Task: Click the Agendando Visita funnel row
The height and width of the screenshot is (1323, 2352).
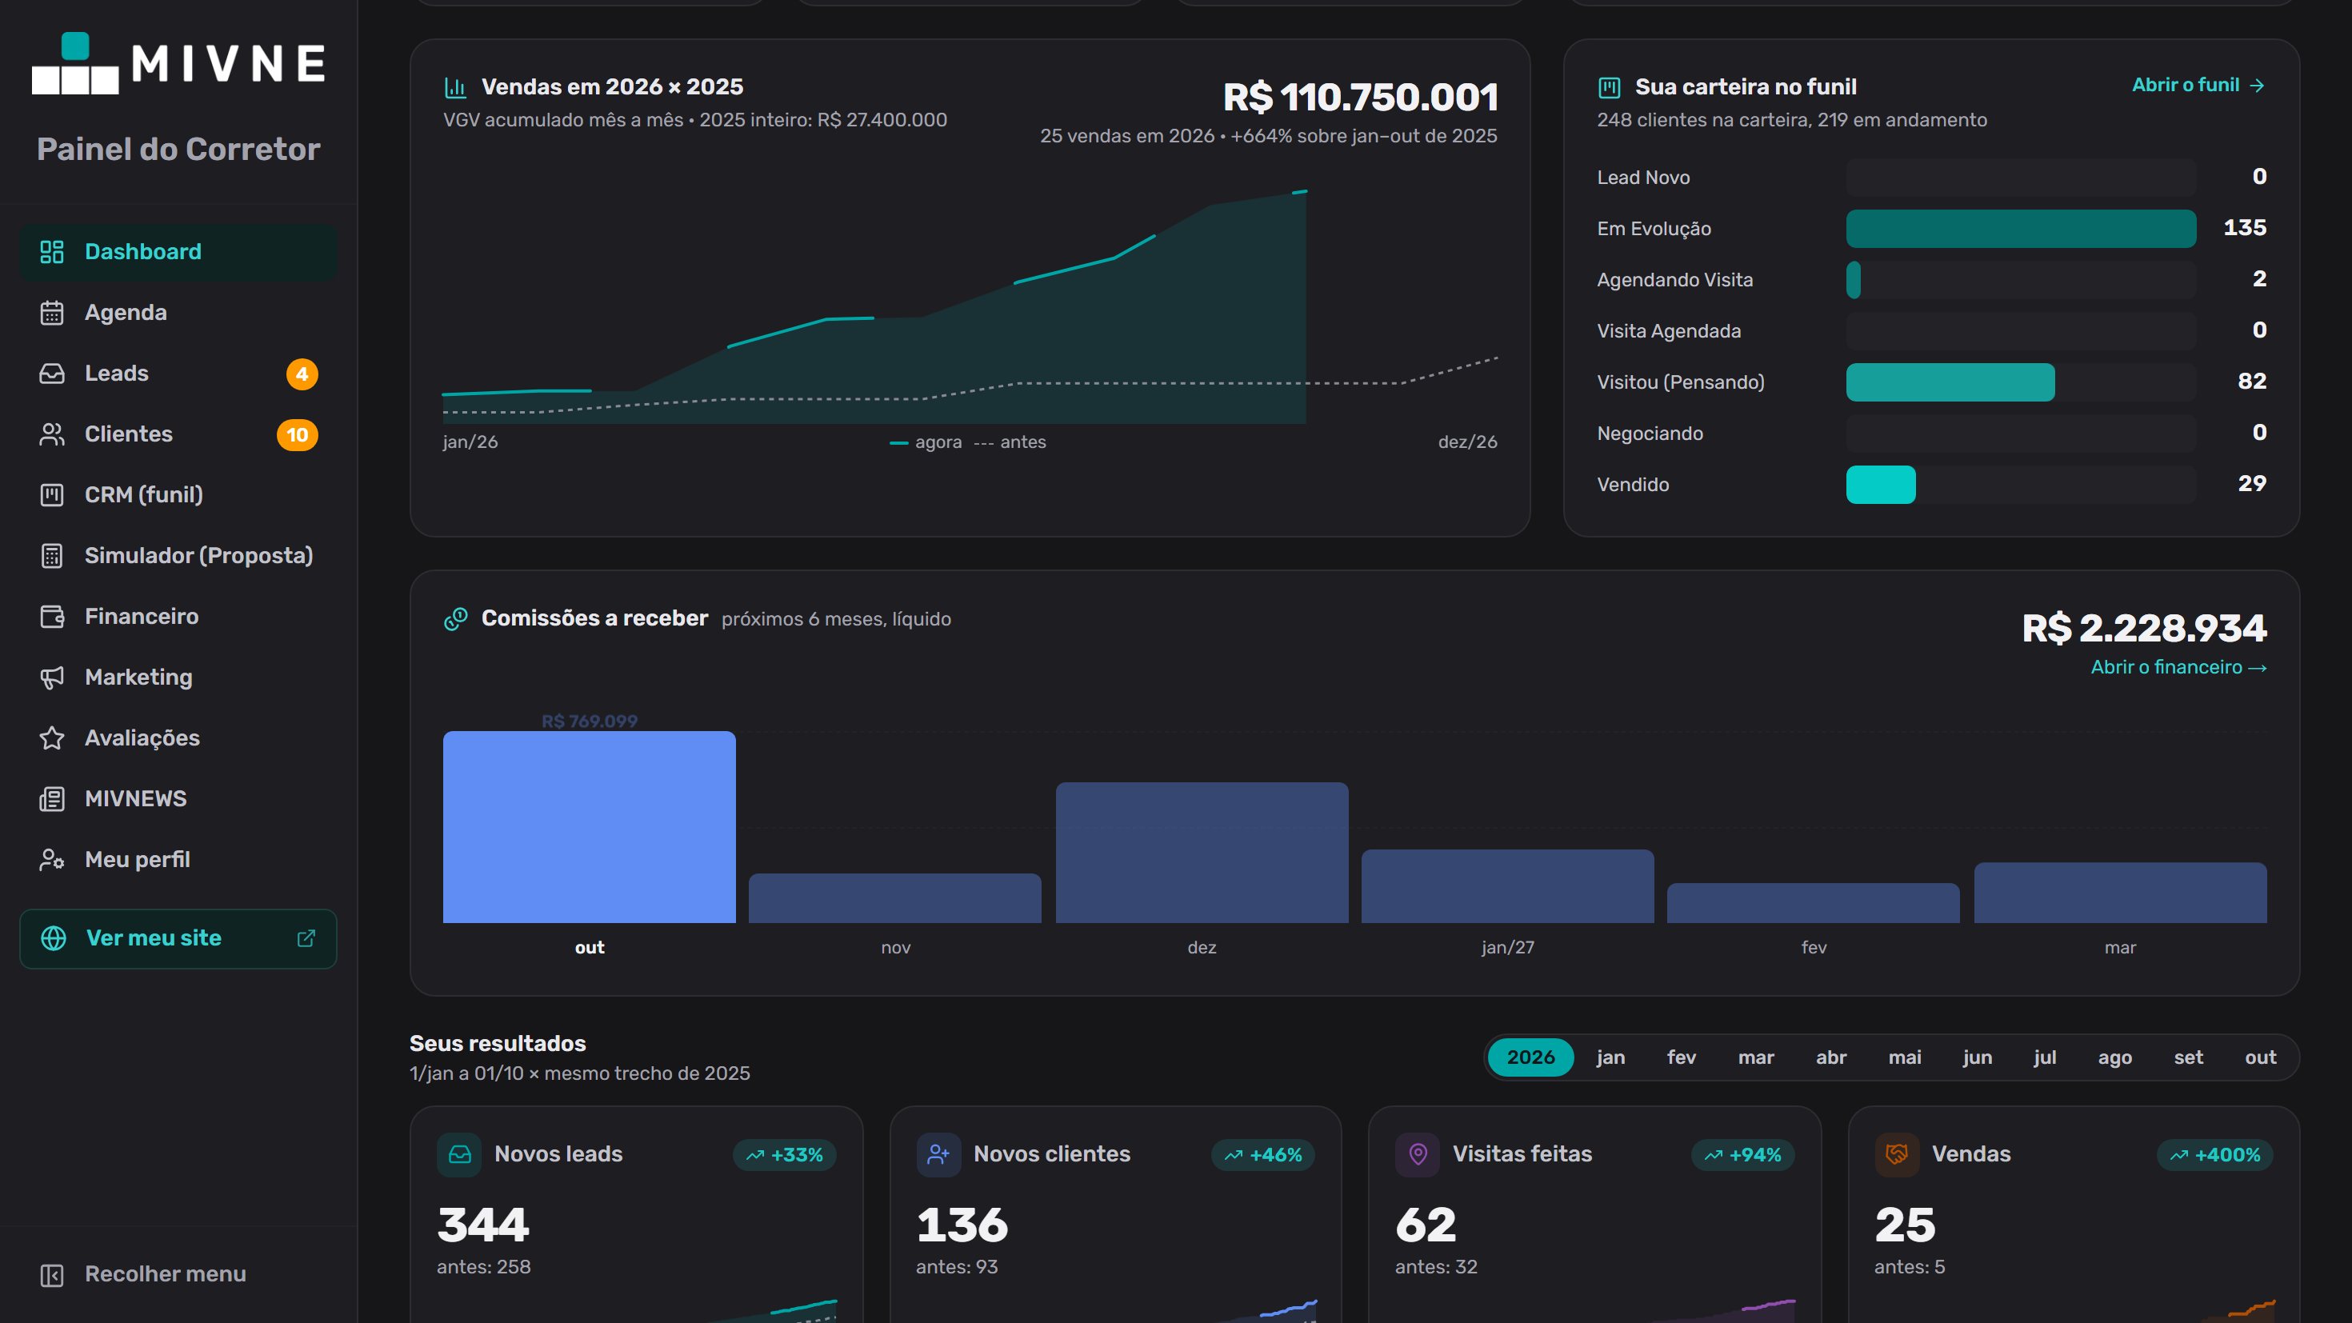Action: tap(1931, 279)
